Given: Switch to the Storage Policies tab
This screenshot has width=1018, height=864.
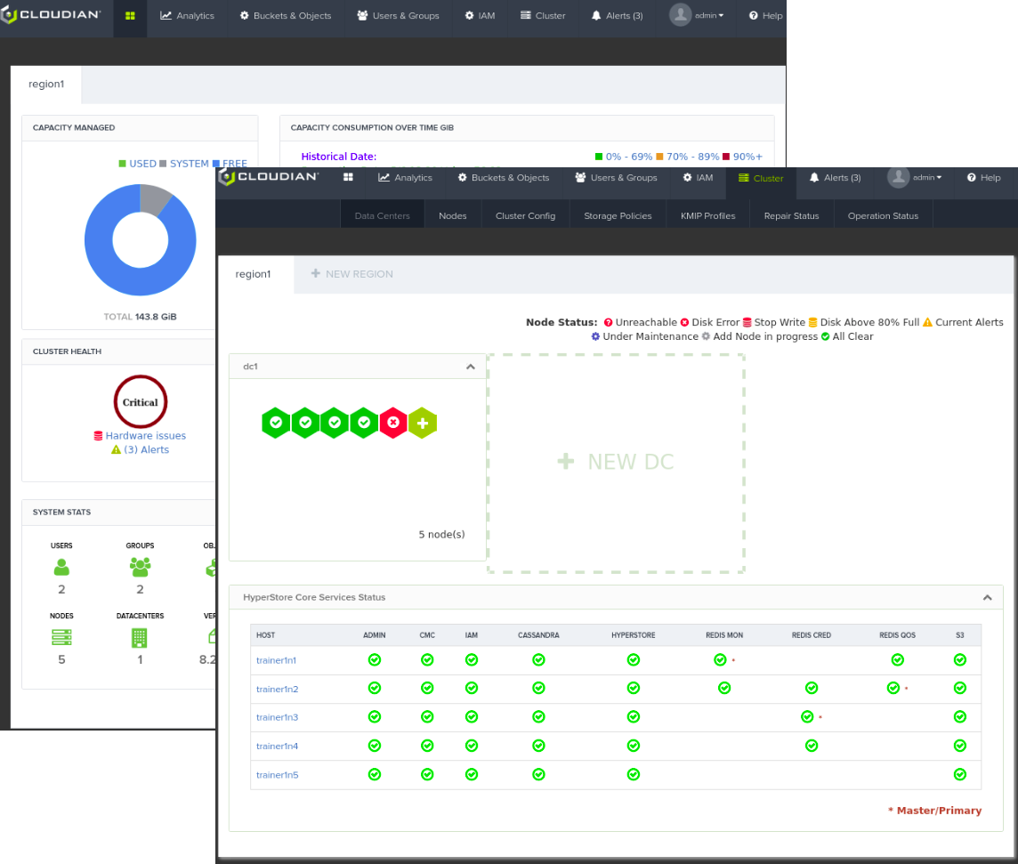Looking at the screenshot, I should click(618, 215).
